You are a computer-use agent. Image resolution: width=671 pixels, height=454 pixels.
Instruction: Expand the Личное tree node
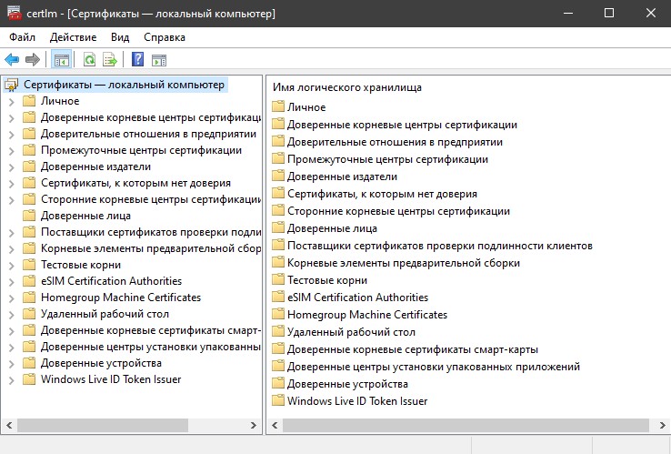[12, 102]
